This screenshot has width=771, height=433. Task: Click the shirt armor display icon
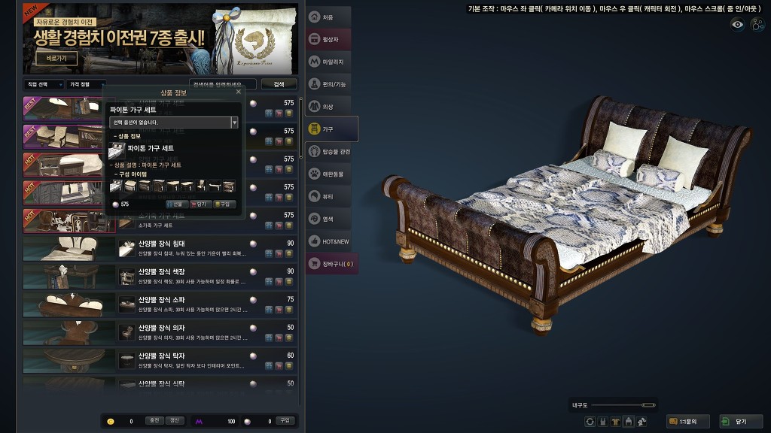coord(616,421)
